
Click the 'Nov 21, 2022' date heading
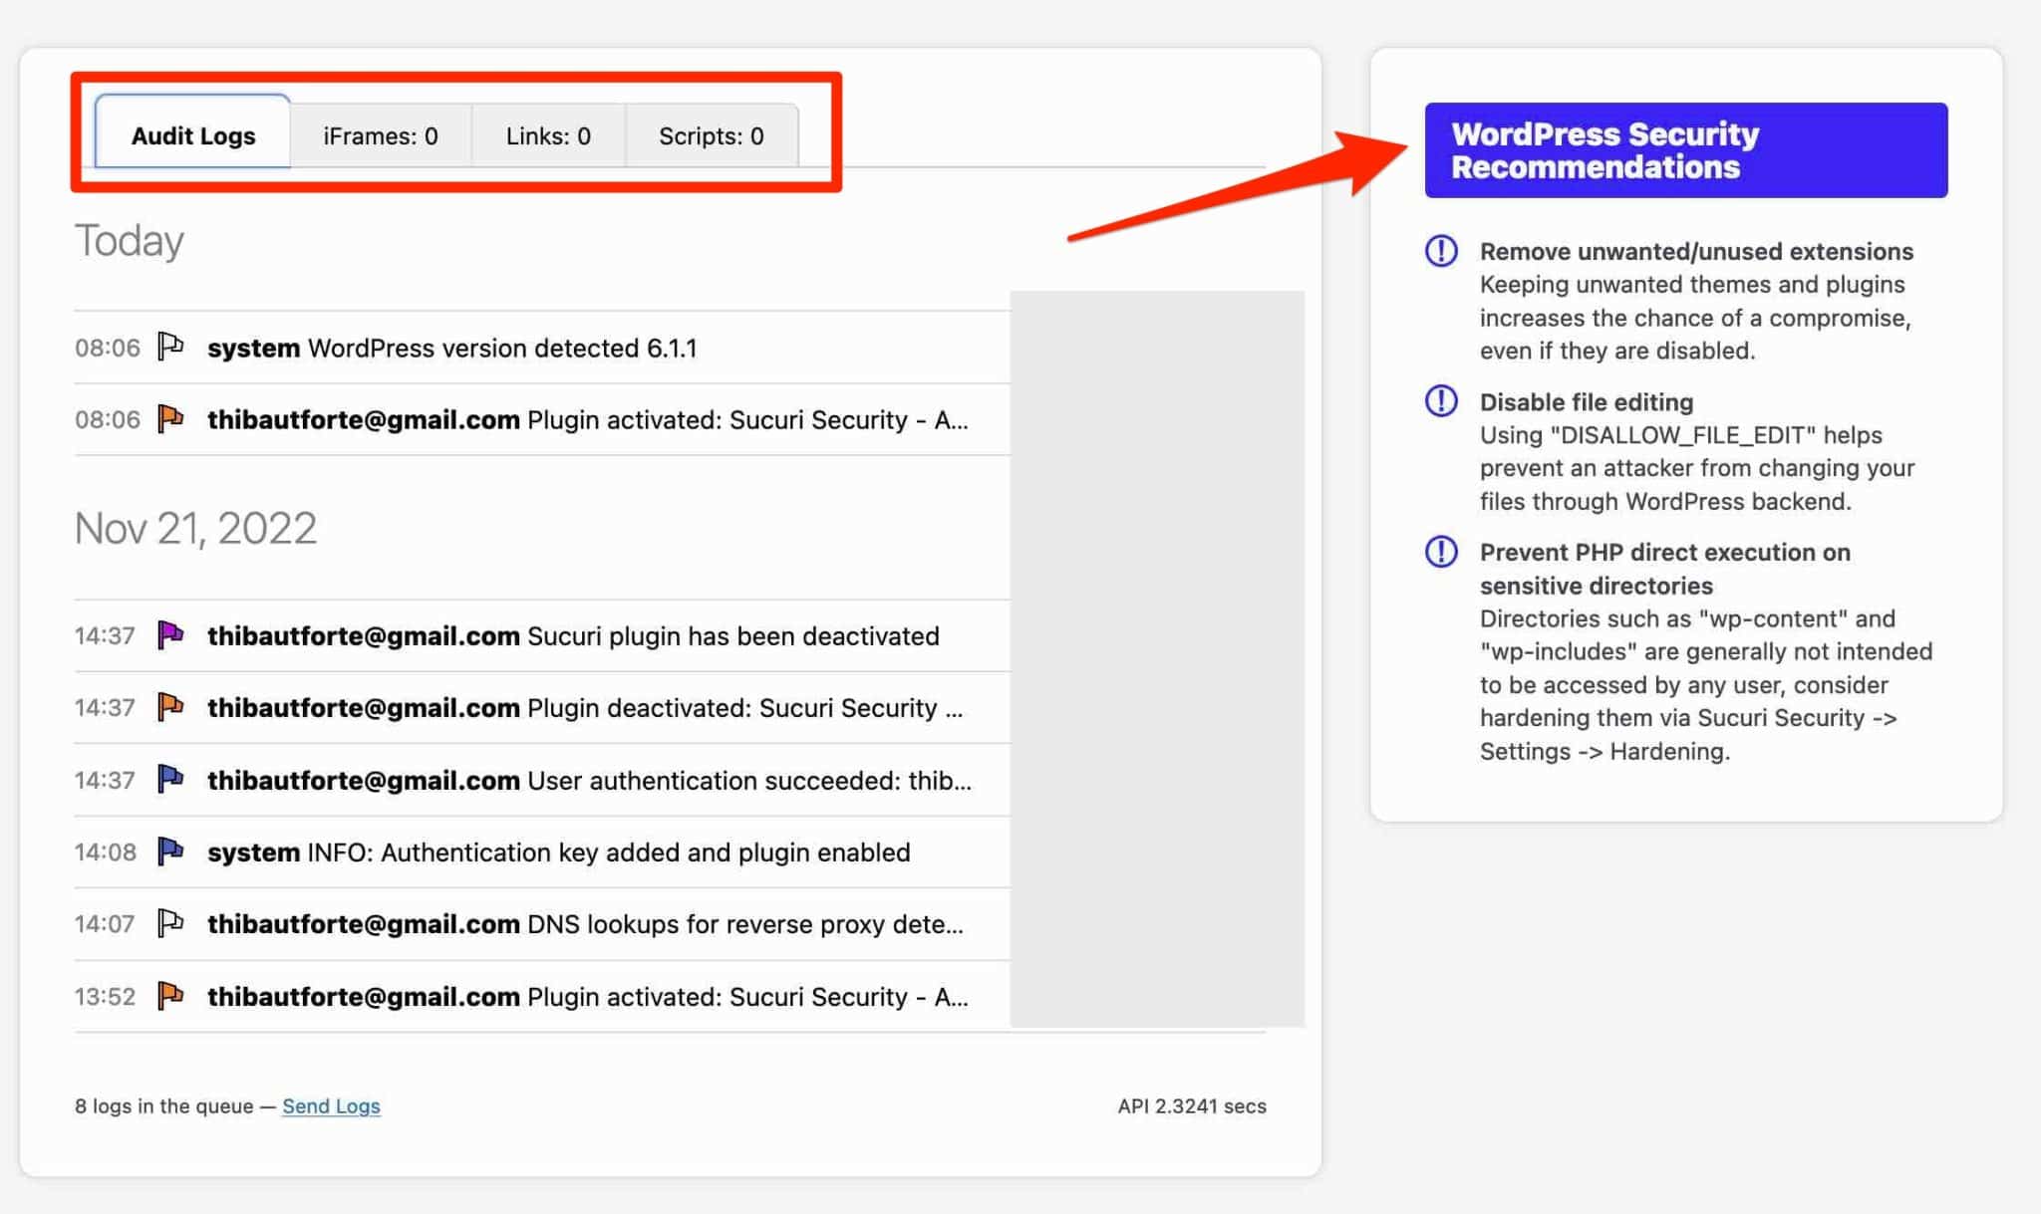195,528
